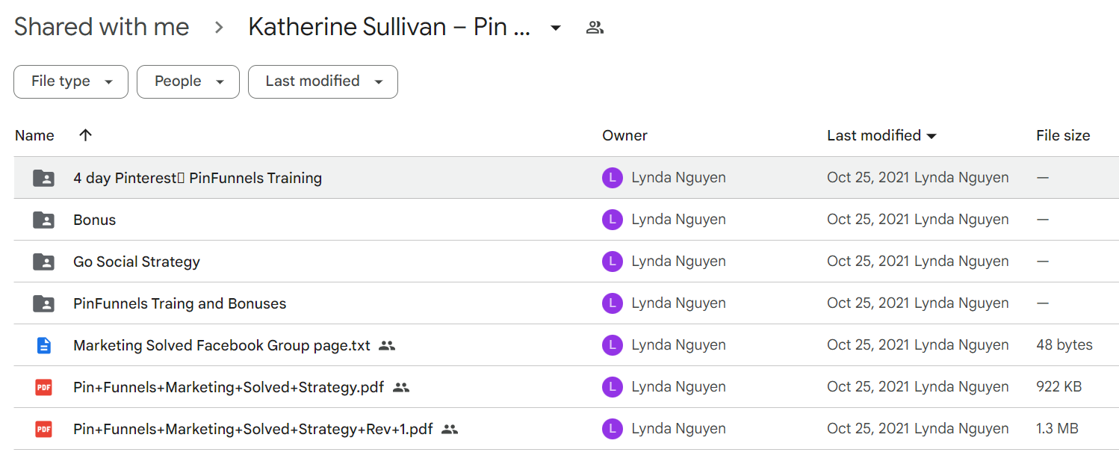Go to Shared with me breadcrumb
Screen dimensions: 1119x470
pyautogui.click(x=102, y=28)
